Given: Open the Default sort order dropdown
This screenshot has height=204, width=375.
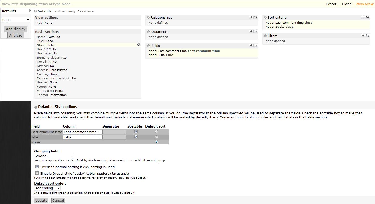Looking at the screenshot, I should (x=47, y=188).
